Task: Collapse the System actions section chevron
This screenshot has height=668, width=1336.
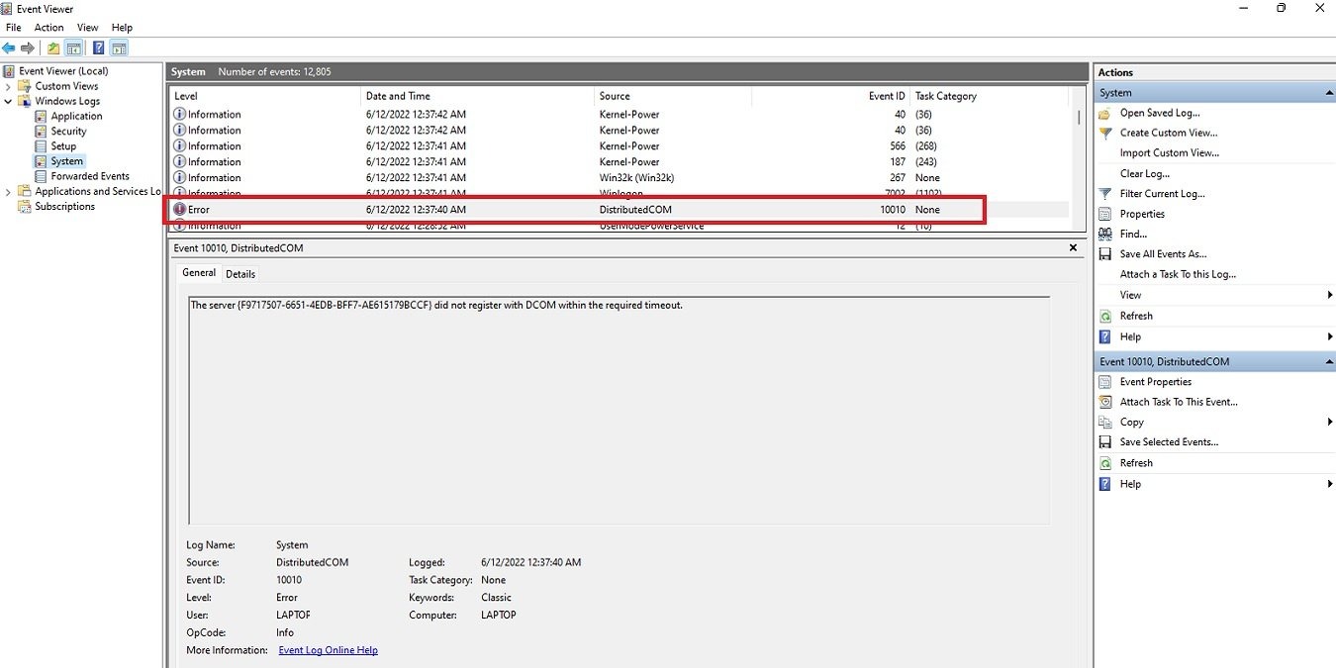Action: 1327,92
